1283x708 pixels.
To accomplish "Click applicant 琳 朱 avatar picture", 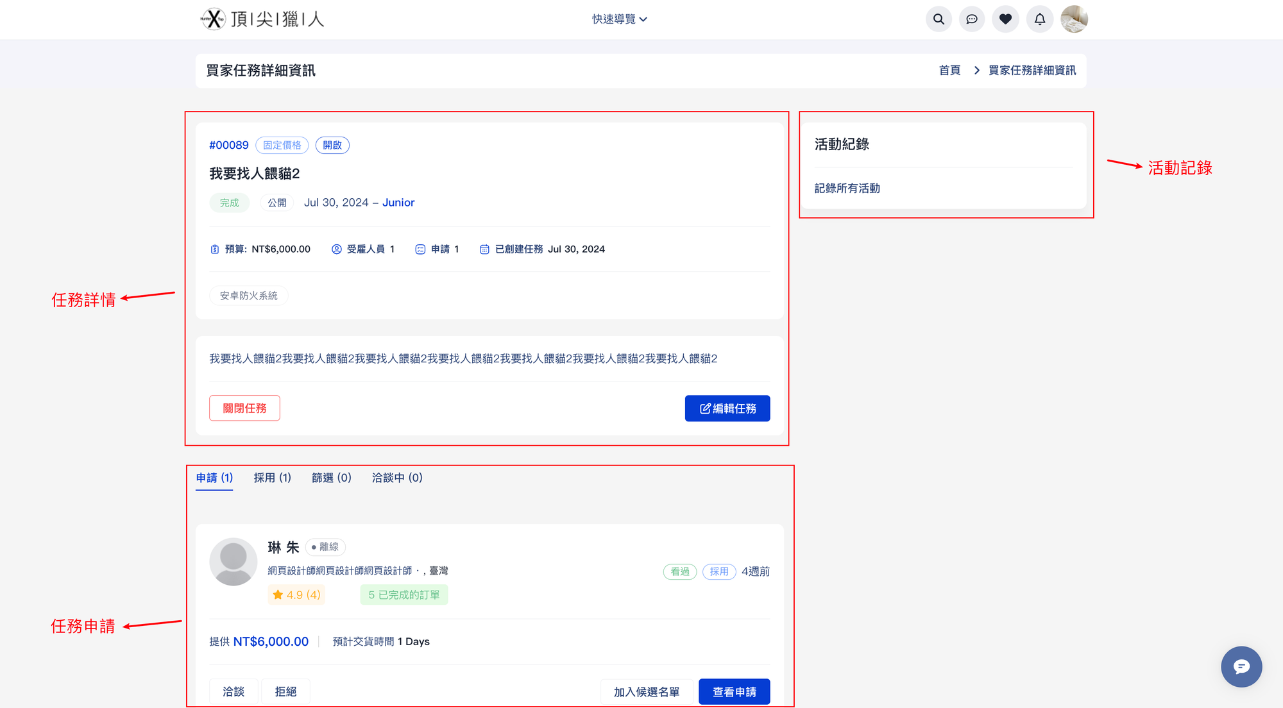I will tap(233, 562).
